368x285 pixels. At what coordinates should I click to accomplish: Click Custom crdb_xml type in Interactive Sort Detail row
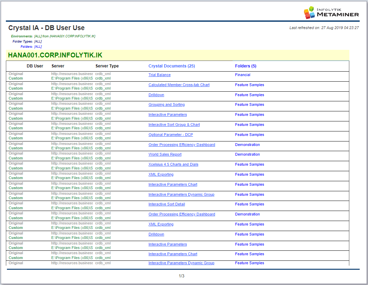(x=103, y=208)
